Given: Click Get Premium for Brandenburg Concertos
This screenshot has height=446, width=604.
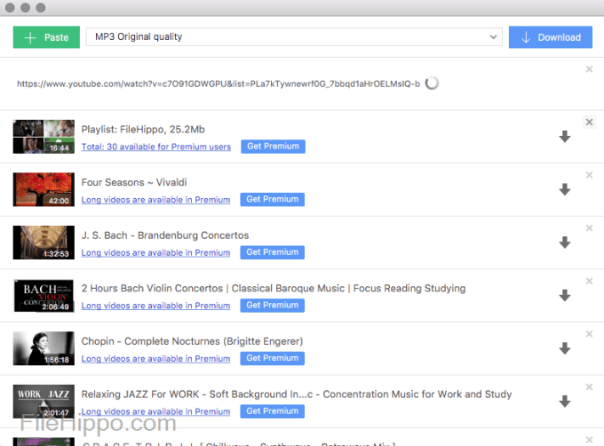Looking at the screenshot, I should tap(273, 252).
